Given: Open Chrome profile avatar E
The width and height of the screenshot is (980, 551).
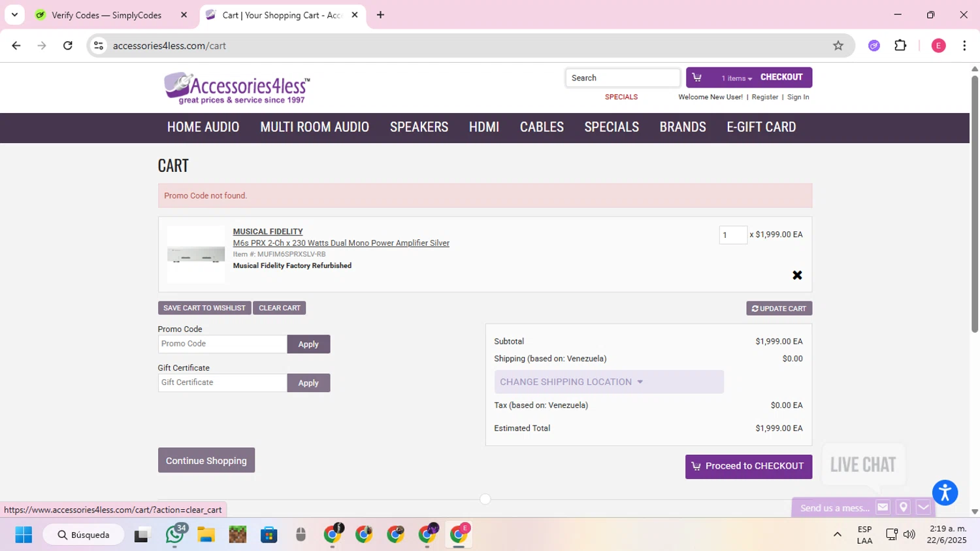Looking at the screenshot, I should (x=938, y=46).
